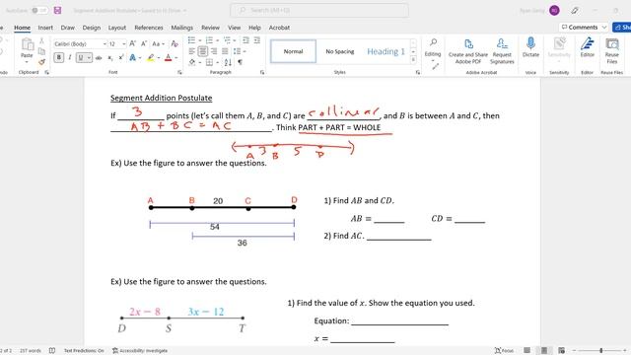This screenshot has width=631, height=355.
Task: Open the Insert ribbon tab
Action: 45,28
